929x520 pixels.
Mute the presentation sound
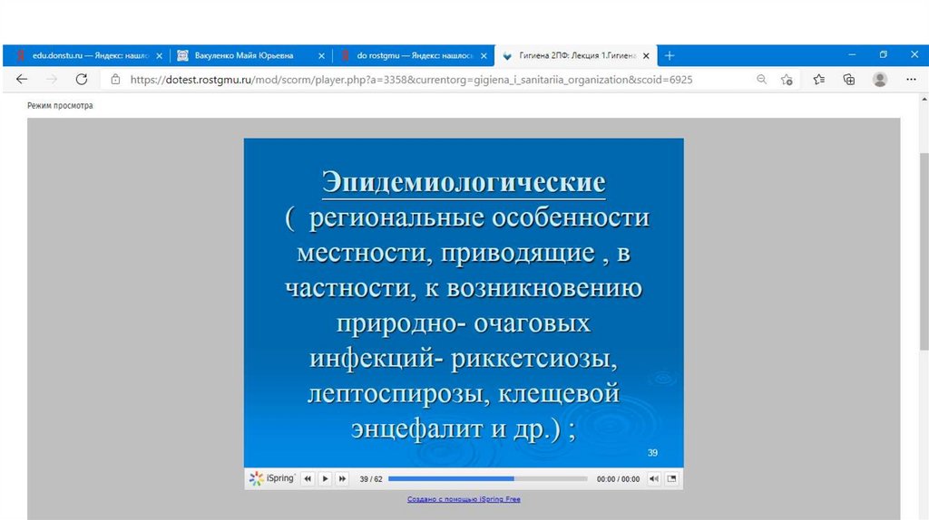pyautogui.click(x=653, y=478)
